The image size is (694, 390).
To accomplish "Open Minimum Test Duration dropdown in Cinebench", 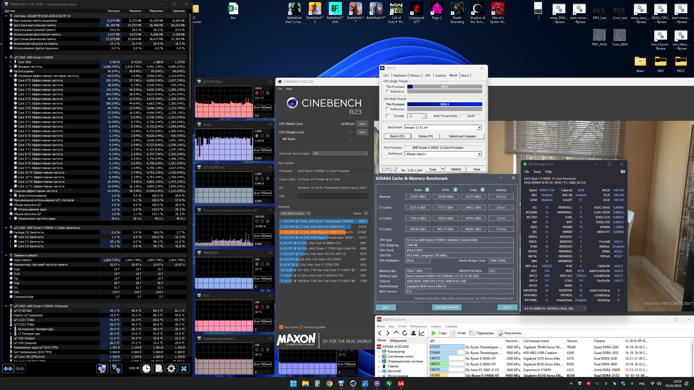I will pyautogui.click(x=340, y=154).
